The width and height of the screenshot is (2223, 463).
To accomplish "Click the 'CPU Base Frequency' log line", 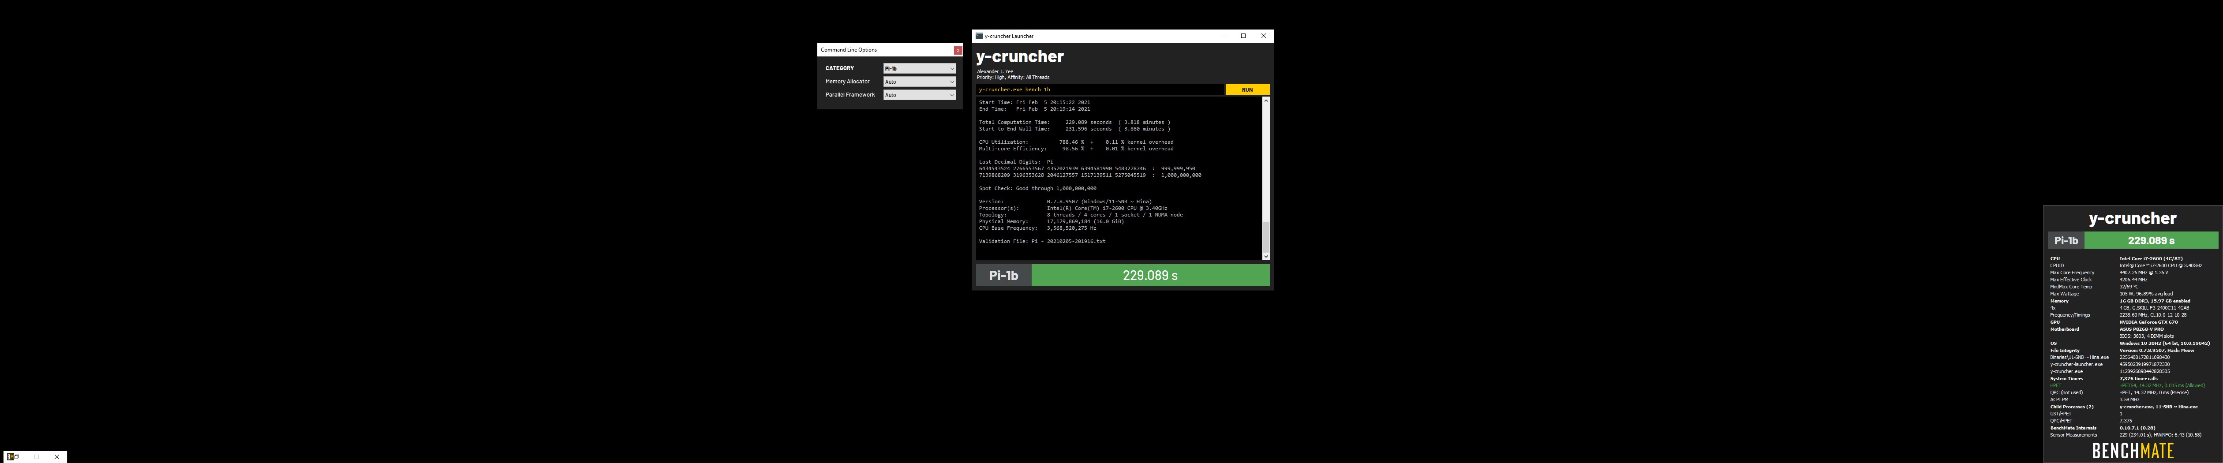I will 1037,228.
